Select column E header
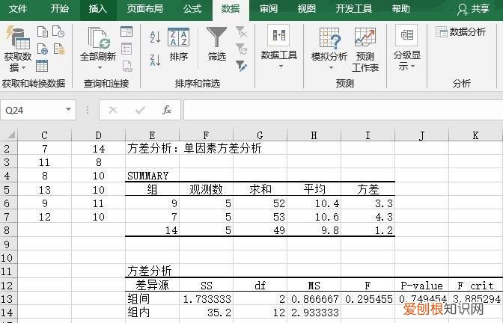 (x=152, y=135)
